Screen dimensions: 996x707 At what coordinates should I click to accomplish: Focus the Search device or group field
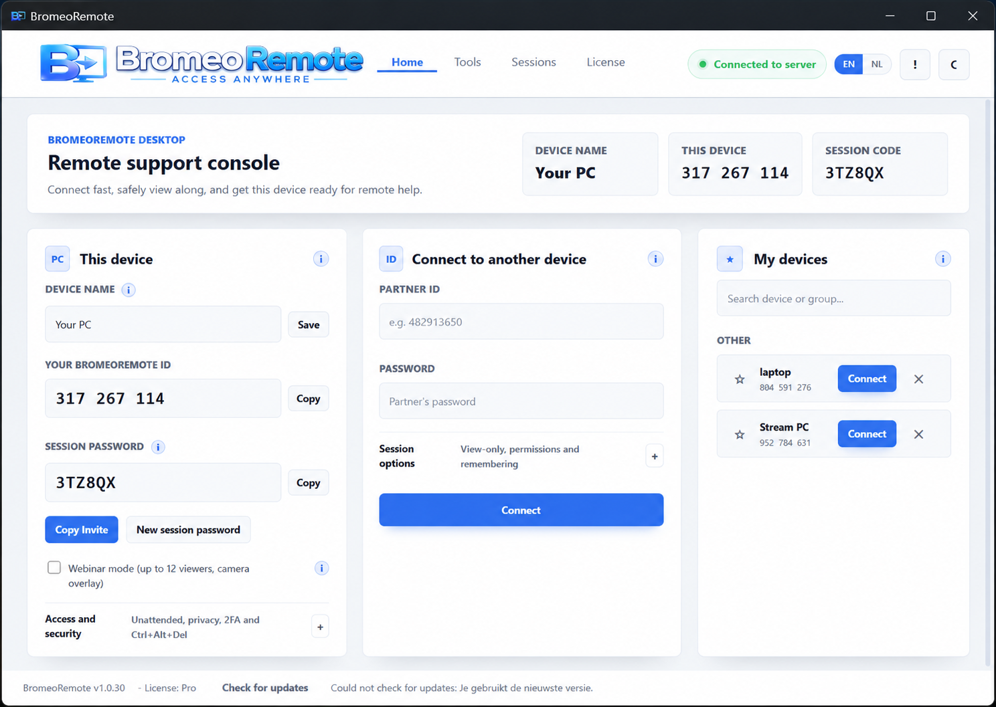click(833, 298)
